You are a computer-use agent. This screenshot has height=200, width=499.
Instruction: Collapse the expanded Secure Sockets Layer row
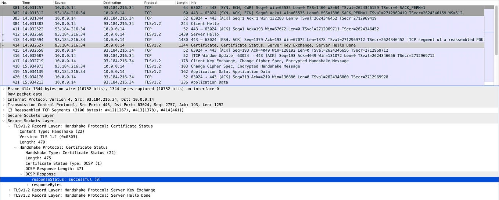click(x=4, y=121)
